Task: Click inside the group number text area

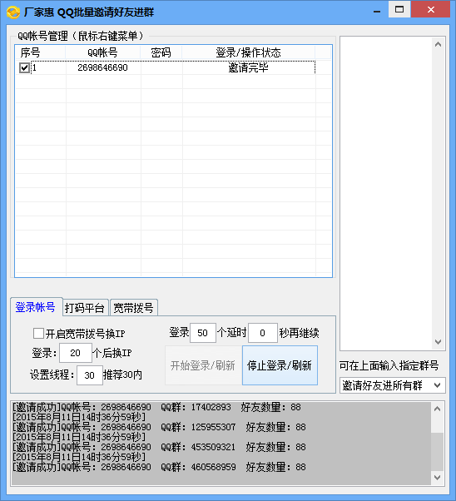Action: coord(386,193)
